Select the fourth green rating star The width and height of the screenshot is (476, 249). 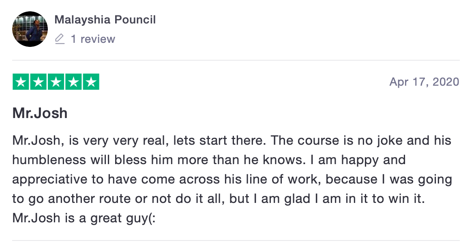73,82
